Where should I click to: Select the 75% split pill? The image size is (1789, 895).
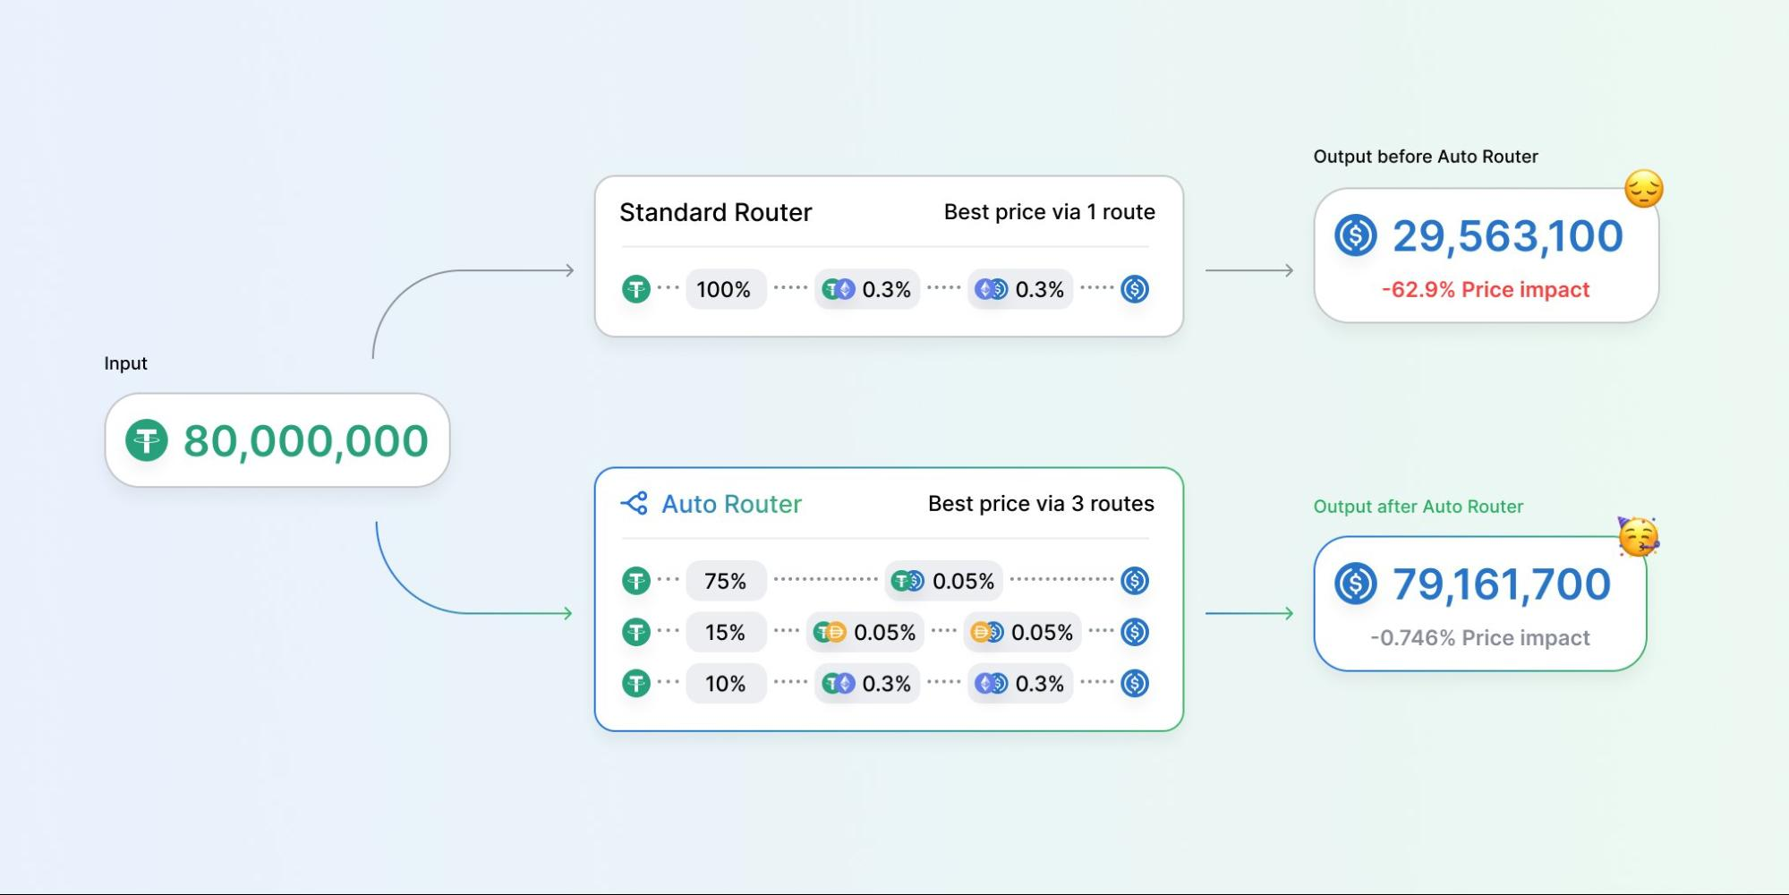coord(726,581)
